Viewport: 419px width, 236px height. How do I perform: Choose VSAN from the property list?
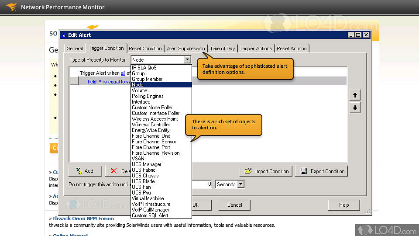161,159
